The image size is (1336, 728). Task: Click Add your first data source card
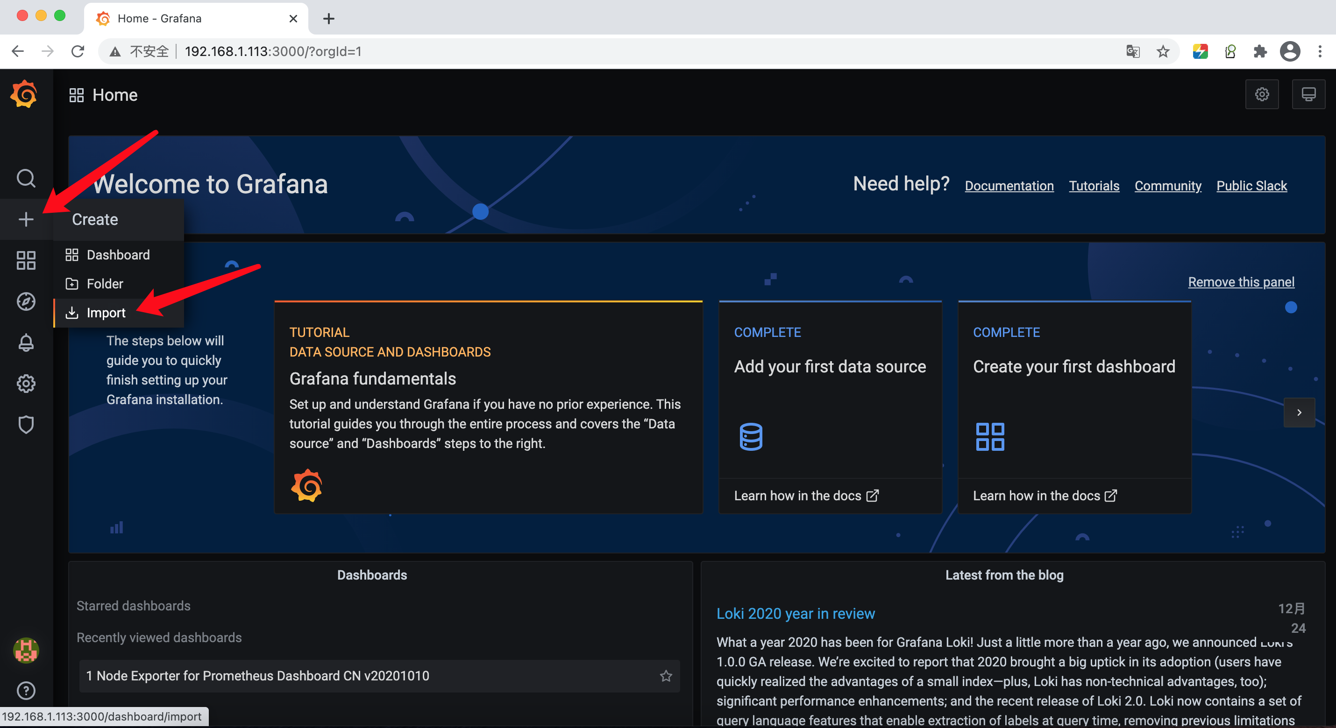(830, 408)
